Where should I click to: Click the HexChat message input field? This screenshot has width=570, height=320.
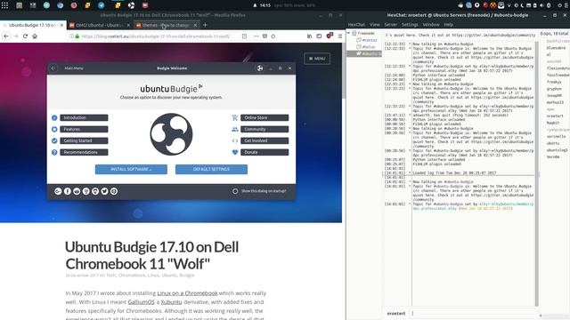pyautogui.click(x=473, y=313)
